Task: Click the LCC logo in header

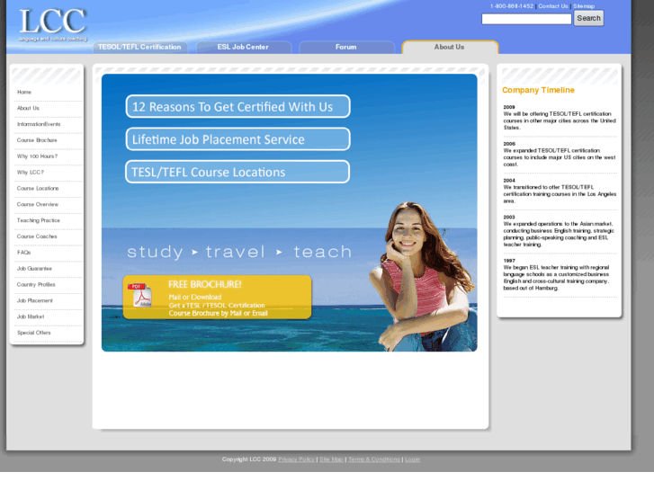Action: coord(52,24)
